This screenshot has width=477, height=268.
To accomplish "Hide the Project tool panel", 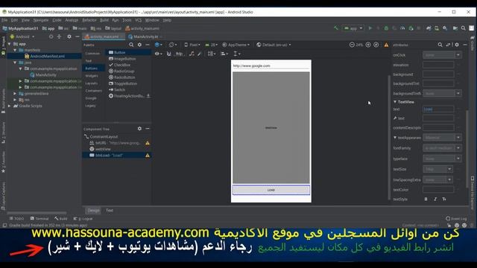I will pos(78,36).
